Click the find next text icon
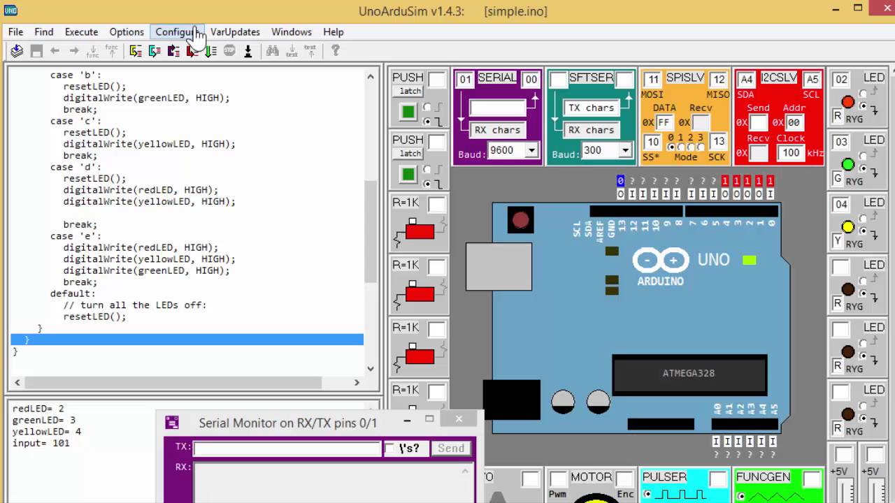Screen dimensions: 895x503 [292, 51]
